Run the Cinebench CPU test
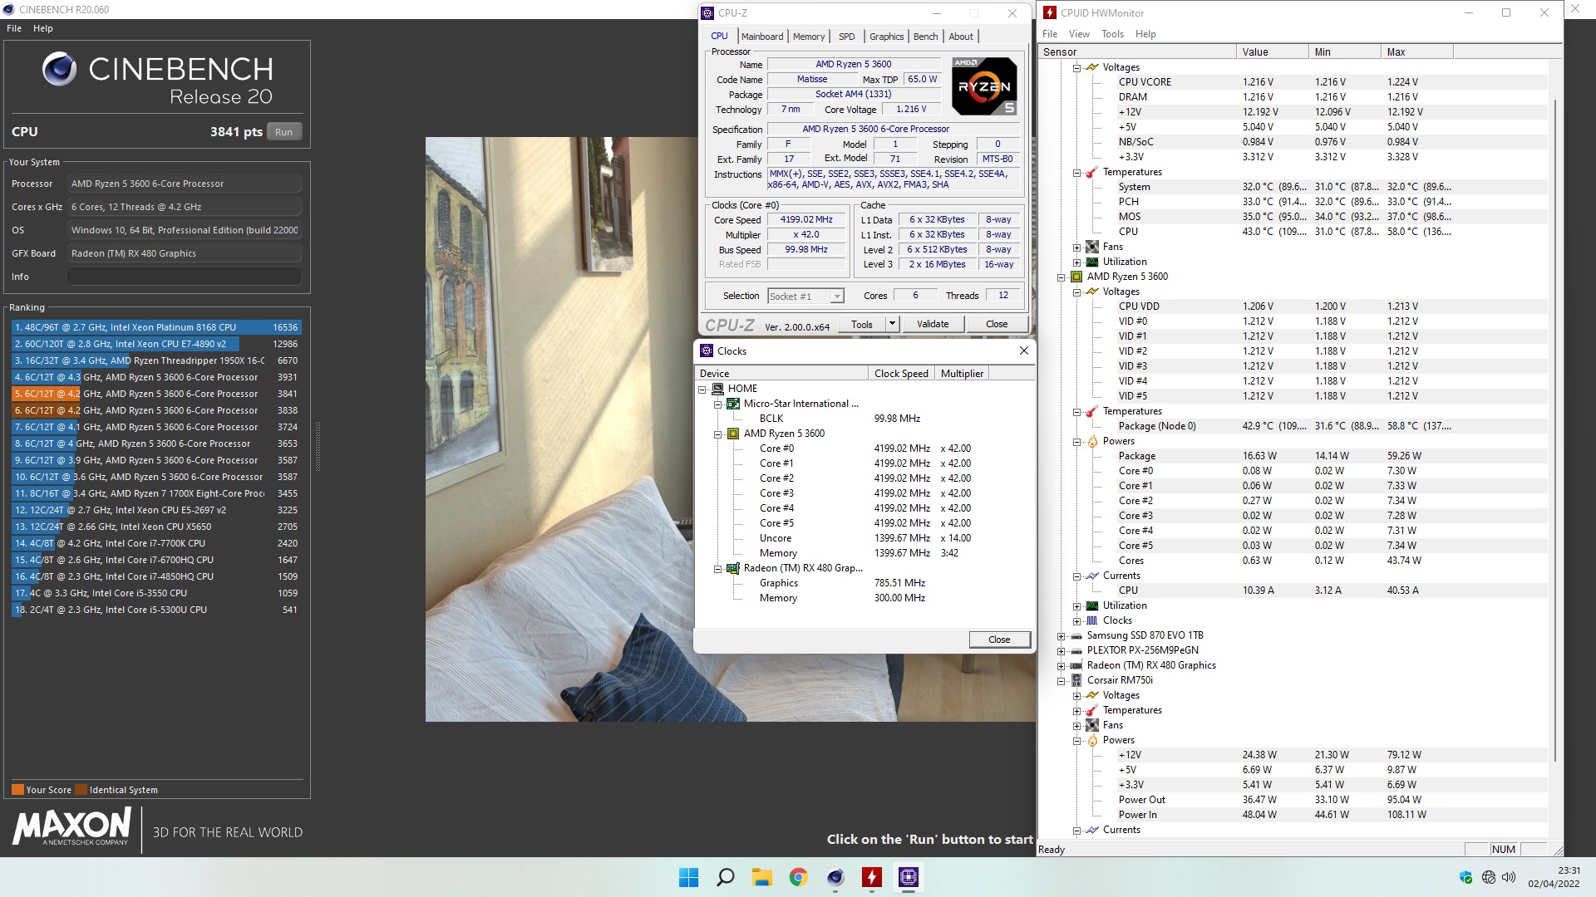The image size is (1596, 897). (x=283, y=132)
